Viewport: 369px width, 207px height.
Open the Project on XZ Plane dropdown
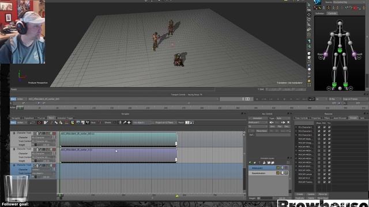(x=165, y=122)
